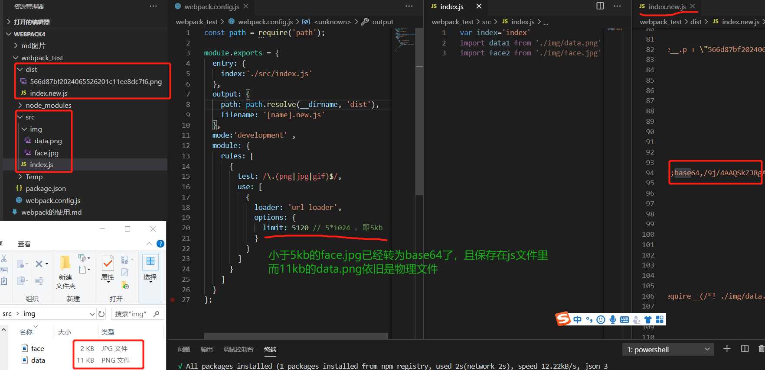Collapse the File Explorer ribbon
This screenshot has width=765, height=370.
coord(149,244)
